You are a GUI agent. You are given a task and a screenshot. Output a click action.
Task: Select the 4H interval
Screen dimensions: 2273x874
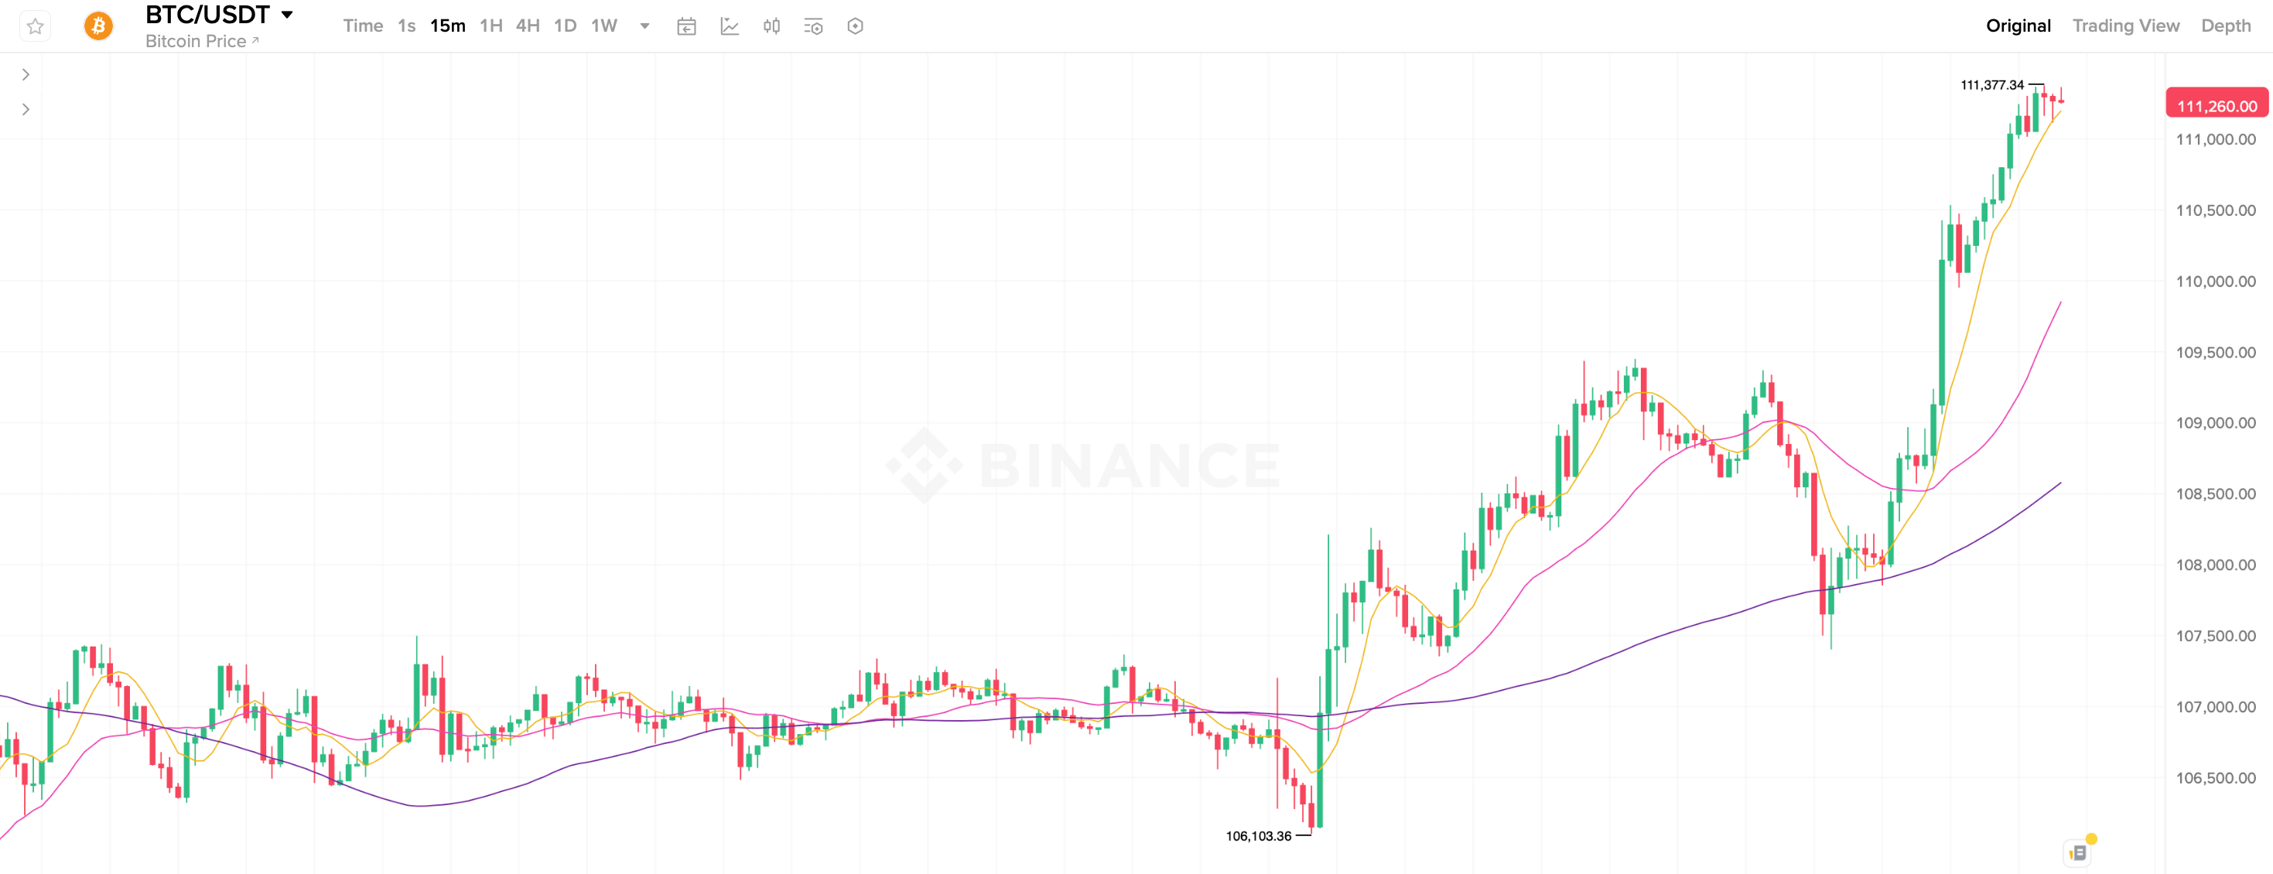tap(528, 26)
